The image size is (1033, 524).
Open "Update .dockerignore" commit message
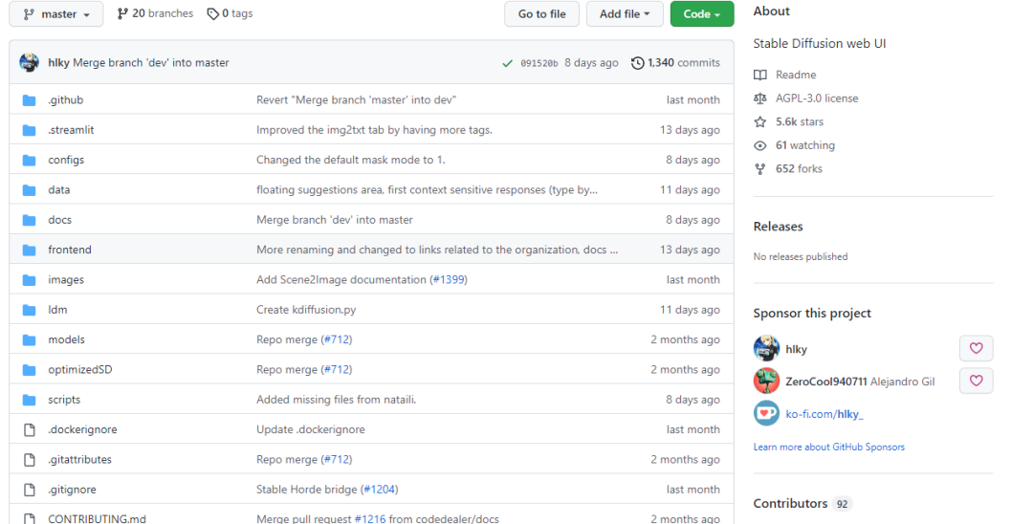(310, 429)
